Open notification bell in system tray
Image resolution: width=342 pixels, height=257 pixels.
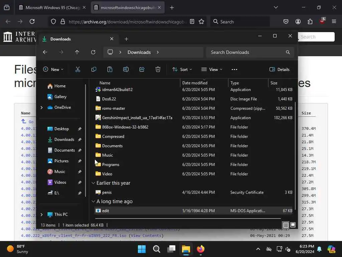pos(319,249)
